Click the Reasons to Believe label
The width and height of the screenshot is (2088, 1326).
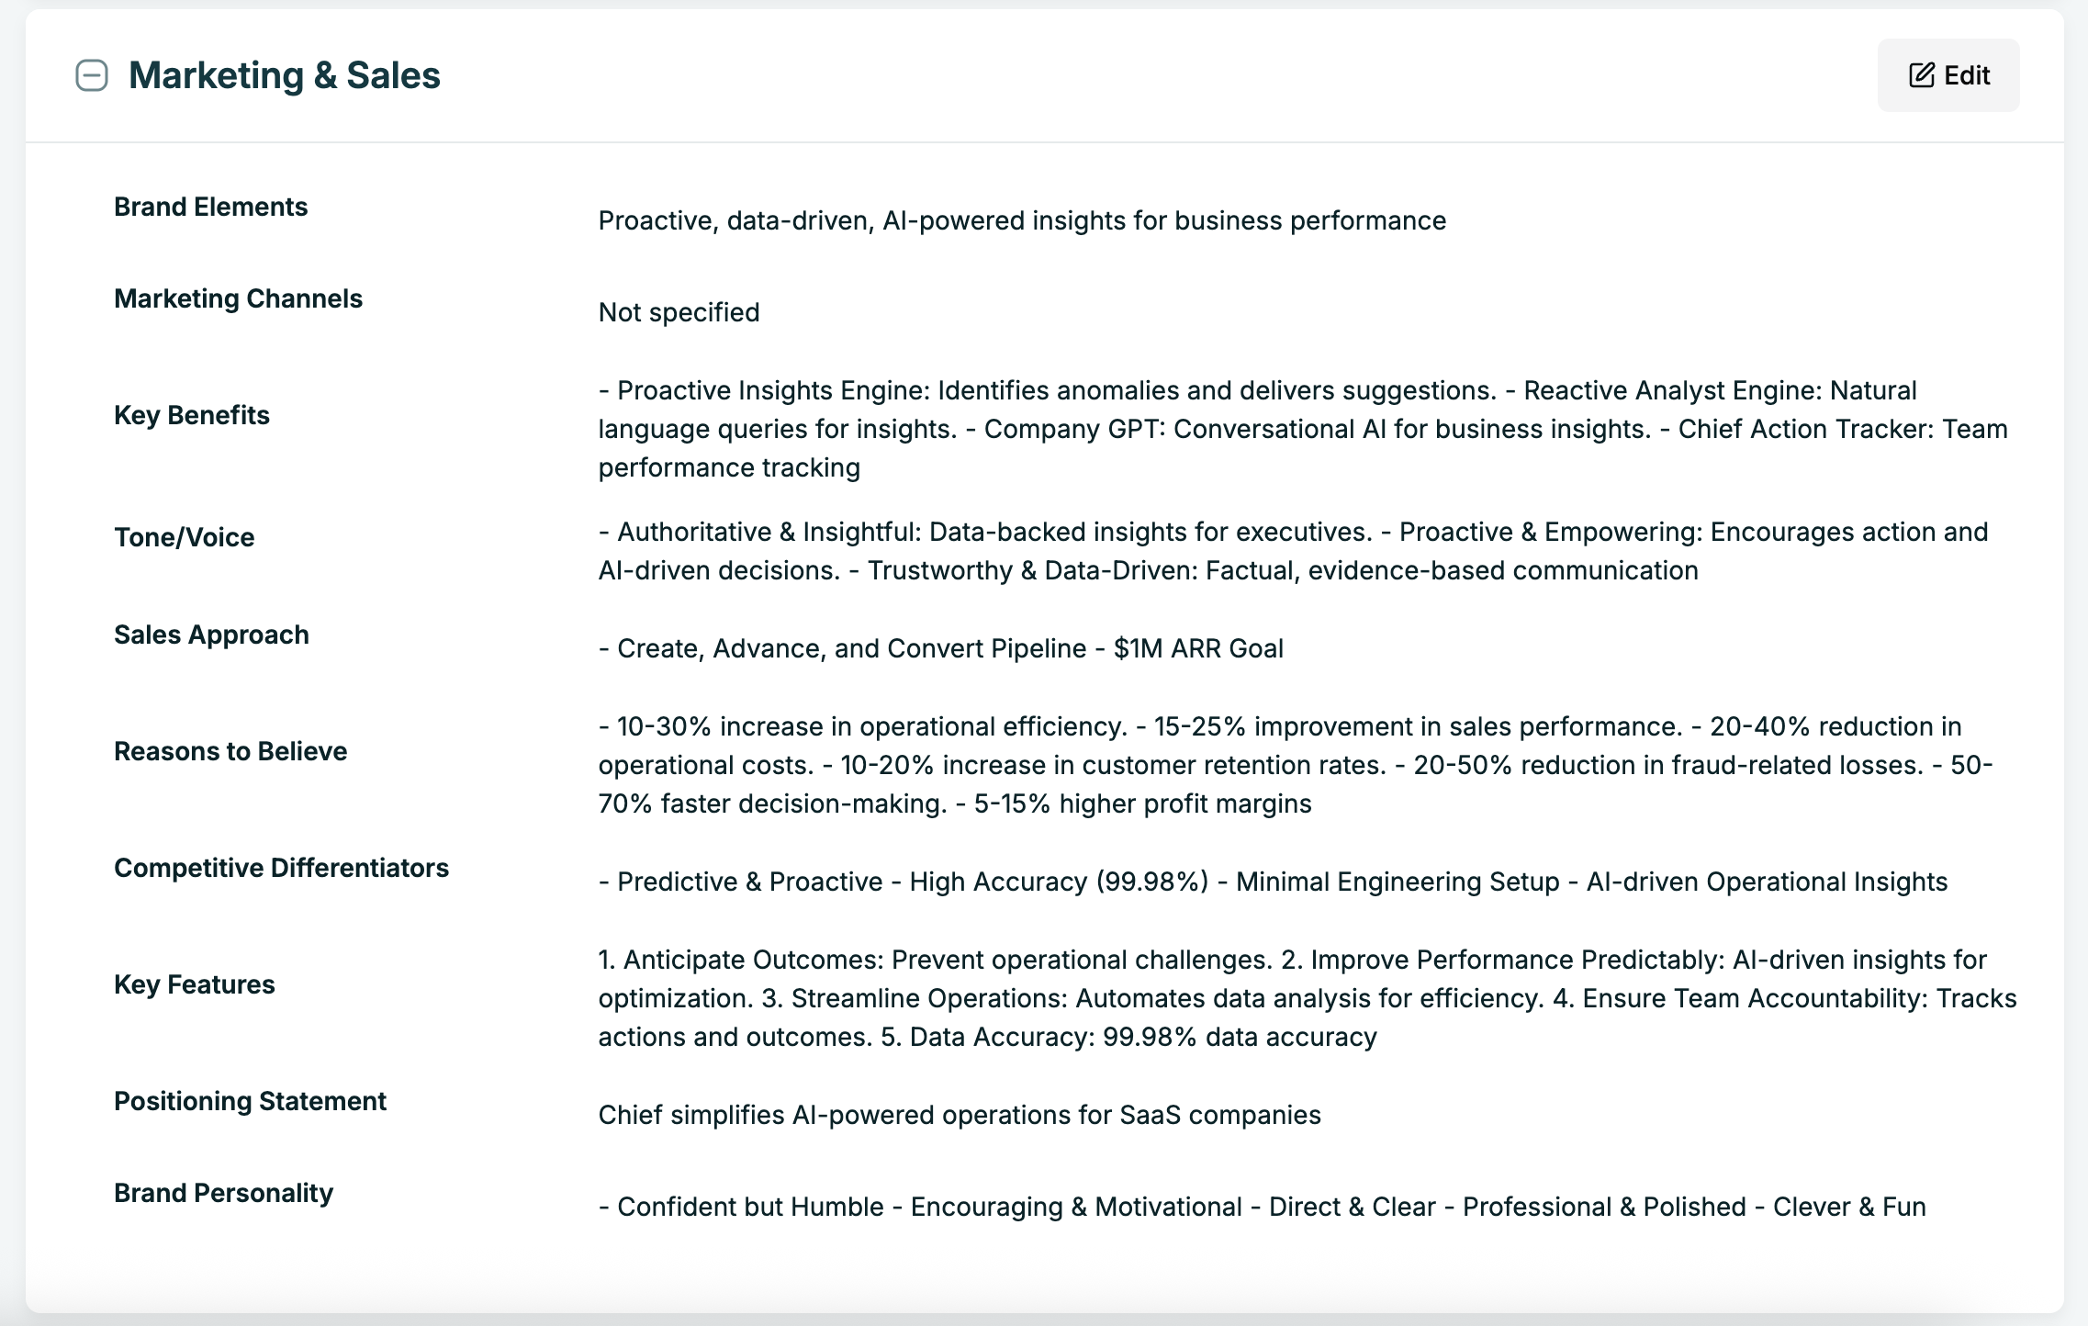(x=230, y=750)
